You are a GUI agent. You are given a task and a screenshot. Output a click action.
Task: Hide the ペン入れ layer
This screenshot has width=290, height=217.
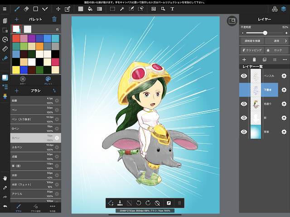pos(244,76)
